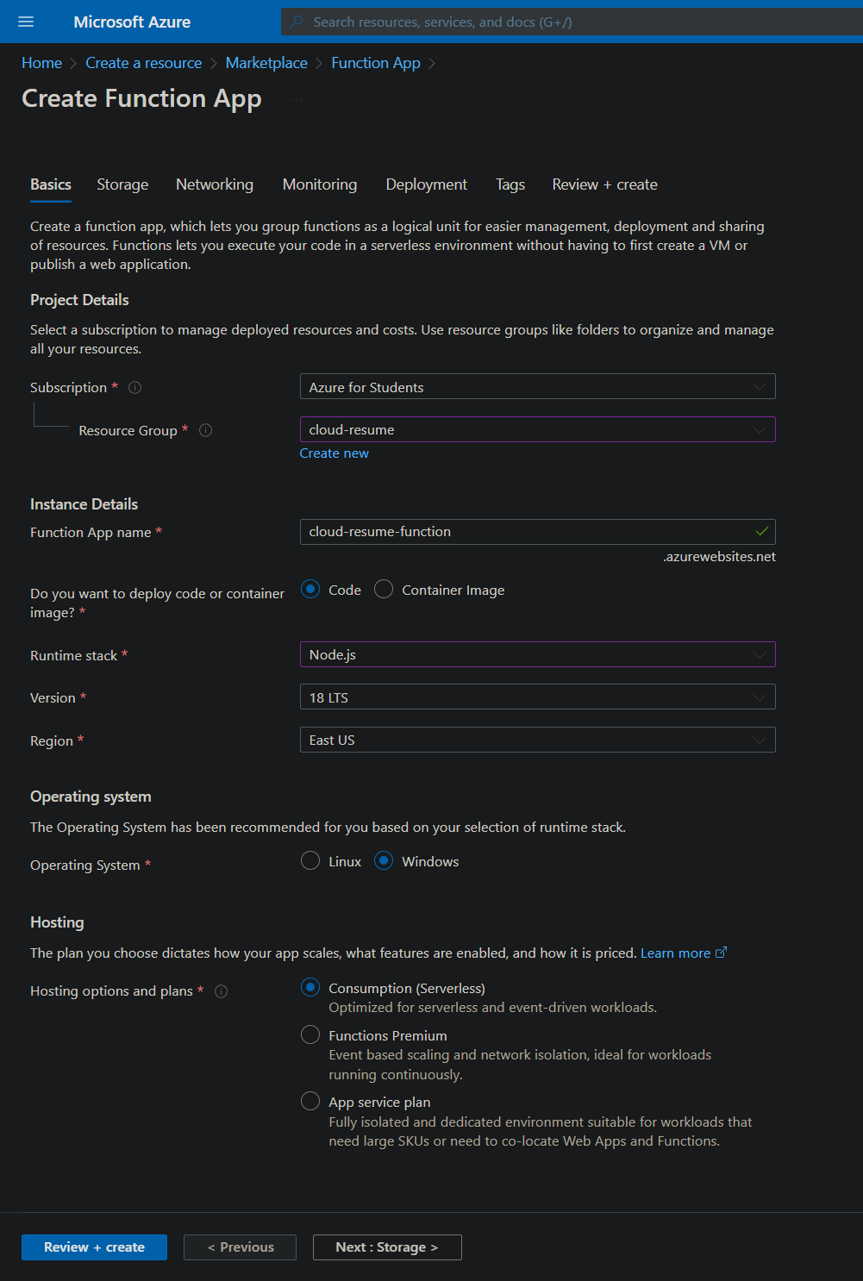
Task: Go to Marketplace breadcrumb
Action: pyautogui.click(x=266, y=63)
